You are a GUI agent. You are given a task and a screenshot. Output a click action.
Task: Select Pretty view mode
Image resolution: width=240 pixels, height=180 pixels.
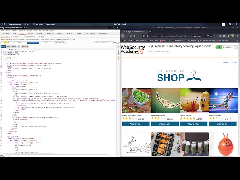[x=3, y=46]
